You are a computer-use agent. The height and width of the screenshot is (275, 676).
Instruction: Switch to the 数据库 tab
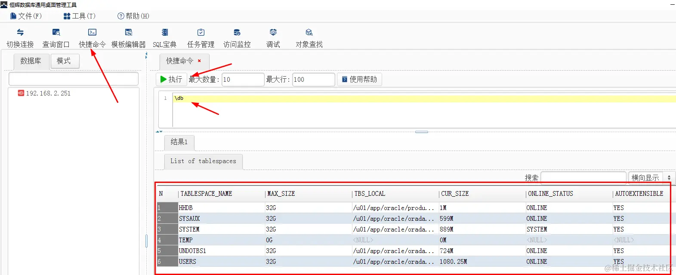[x=31, y=61]
